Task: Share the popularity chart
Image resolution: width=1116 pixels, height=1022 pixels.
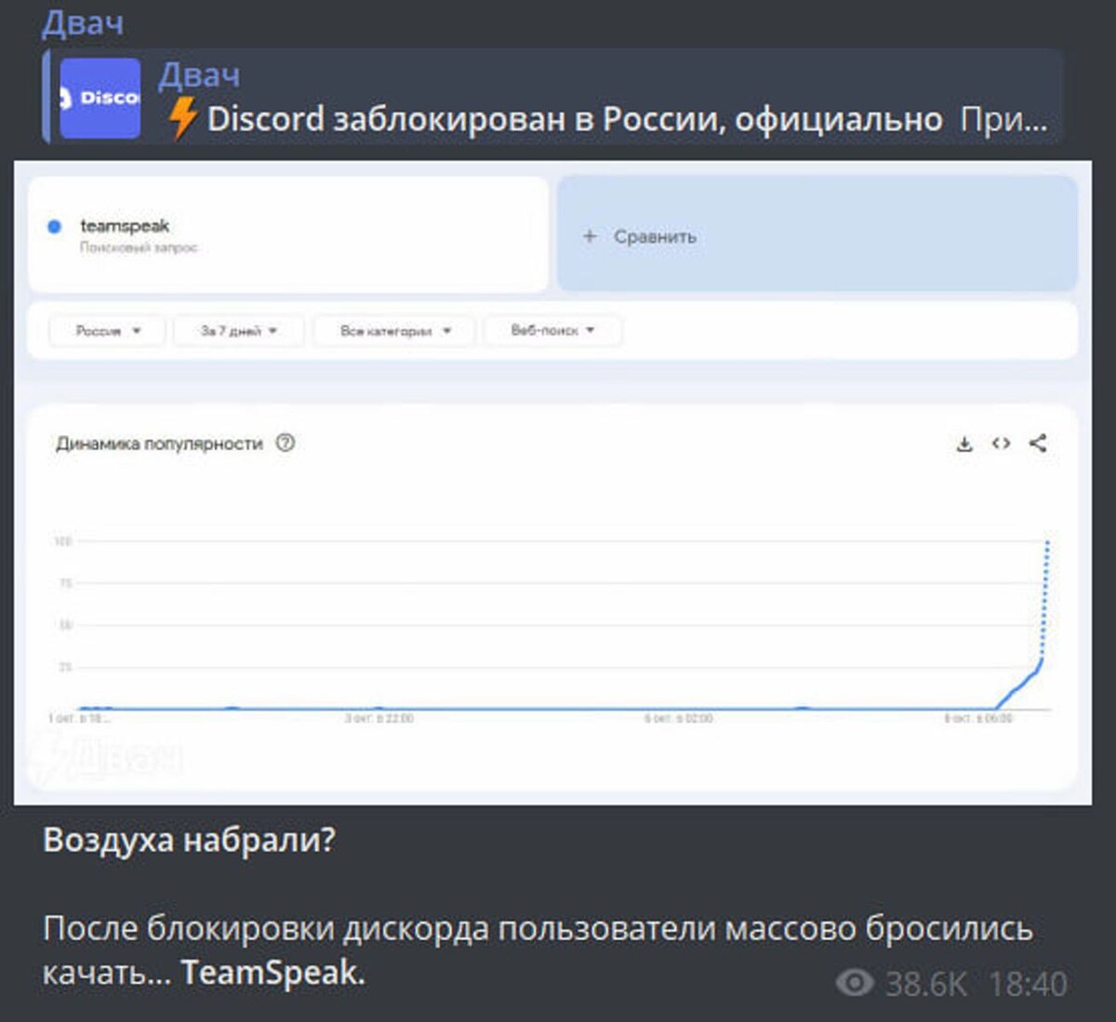Action: (1038, 443)
